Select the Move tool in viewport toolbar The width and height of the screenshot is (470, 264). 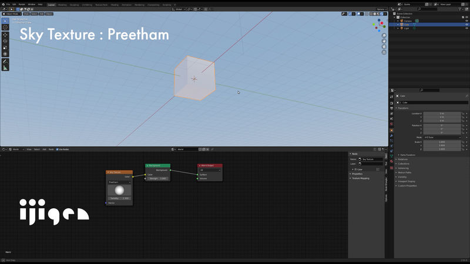click(x=5, y=35)
